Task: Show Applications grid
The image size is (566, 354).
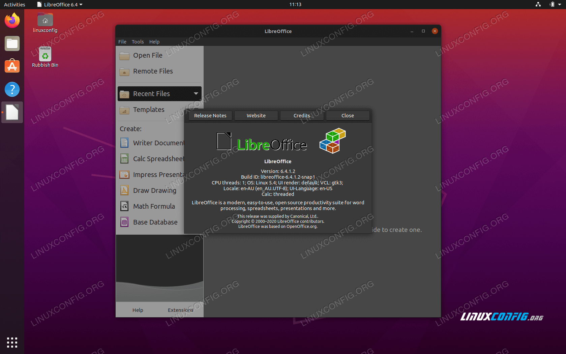Action: [x=12, y=342]
